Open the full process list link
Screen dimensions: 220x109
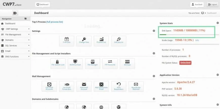(x=55, y=22)
